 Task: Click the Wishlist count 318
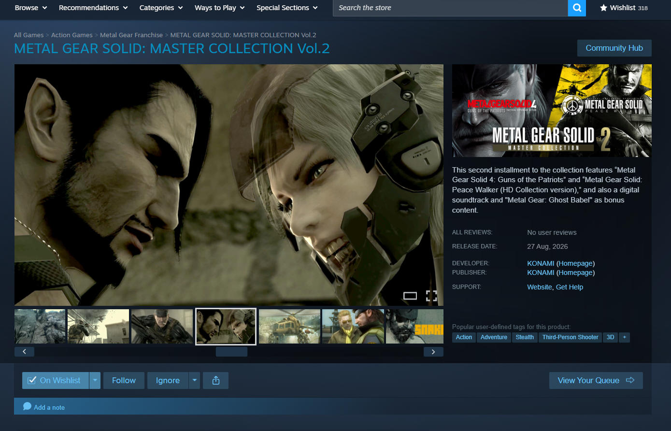[642, 8]
